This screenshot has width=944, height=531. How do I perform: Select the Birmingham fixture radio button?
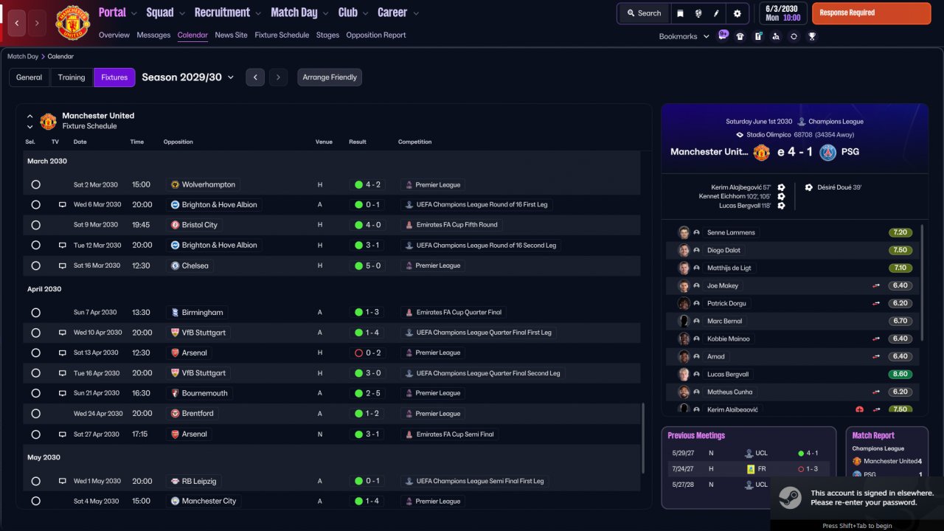coord(35,313)
